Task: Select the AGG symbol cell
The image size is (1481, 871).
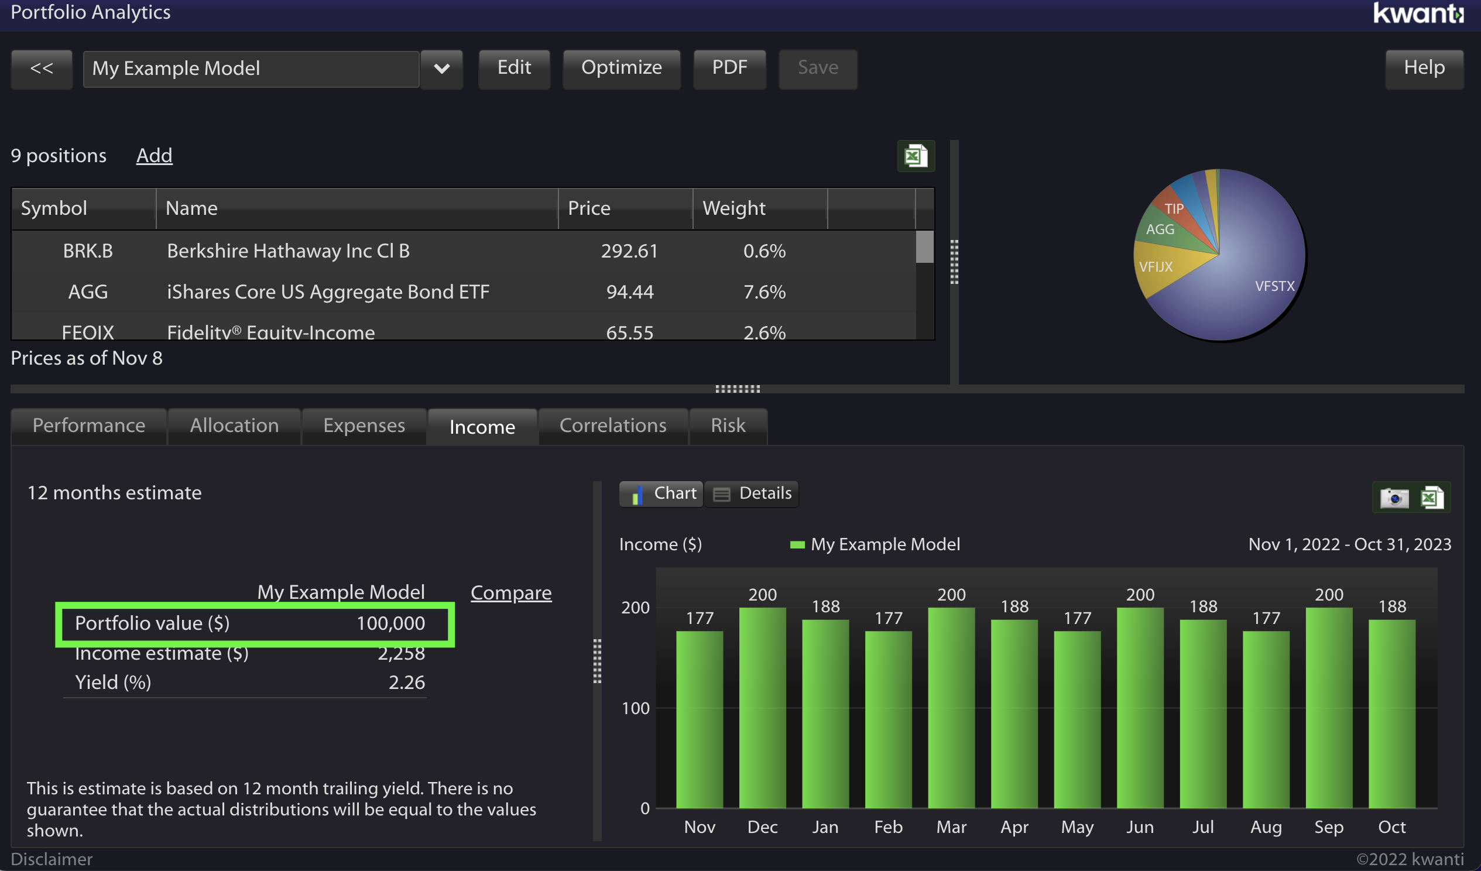Action: (88, 292)
